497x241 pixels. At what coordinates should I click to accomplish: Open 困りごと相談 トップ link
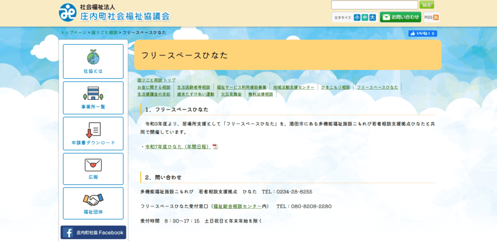pos(156,80)
